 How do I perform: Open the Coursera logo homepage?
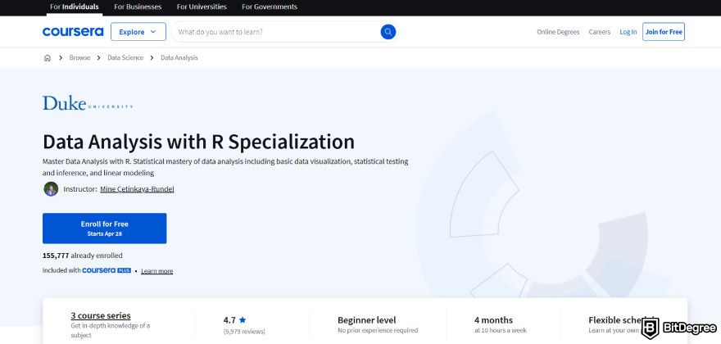tap(73, 32)
